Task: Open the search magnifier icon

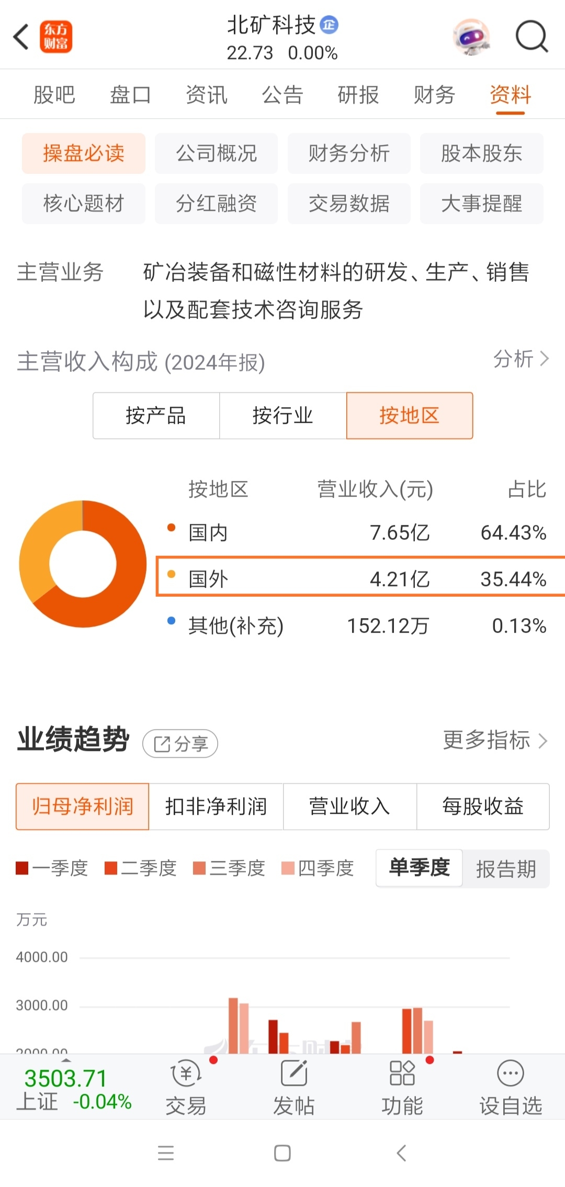Action: coord(532,37)
